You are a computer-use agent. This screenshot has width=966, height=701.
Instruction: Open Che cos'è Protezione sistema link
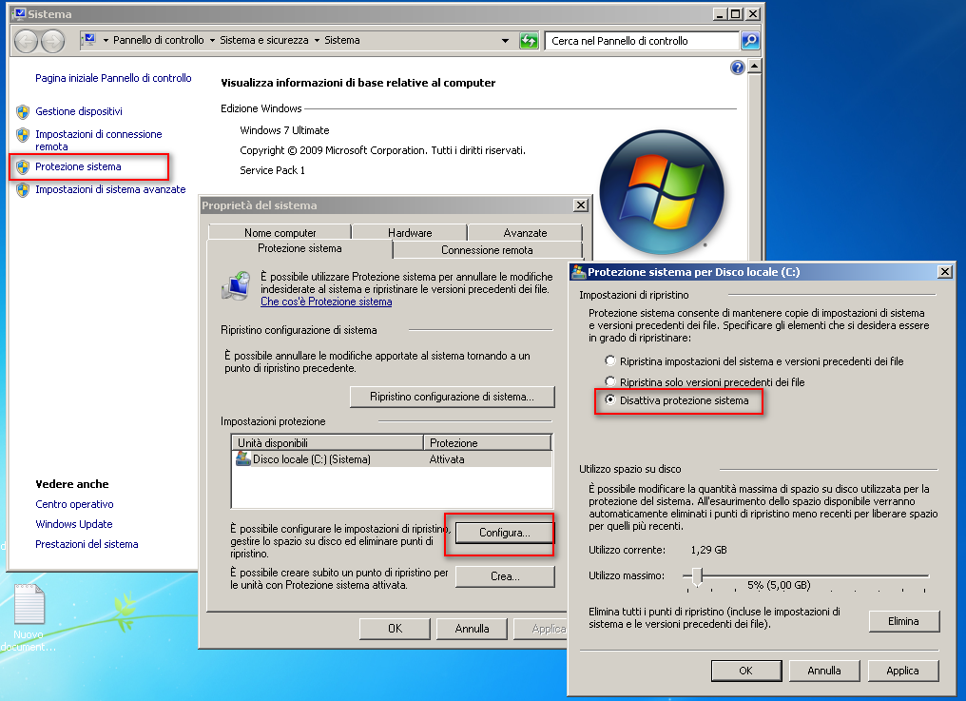[x=326, y=302]
